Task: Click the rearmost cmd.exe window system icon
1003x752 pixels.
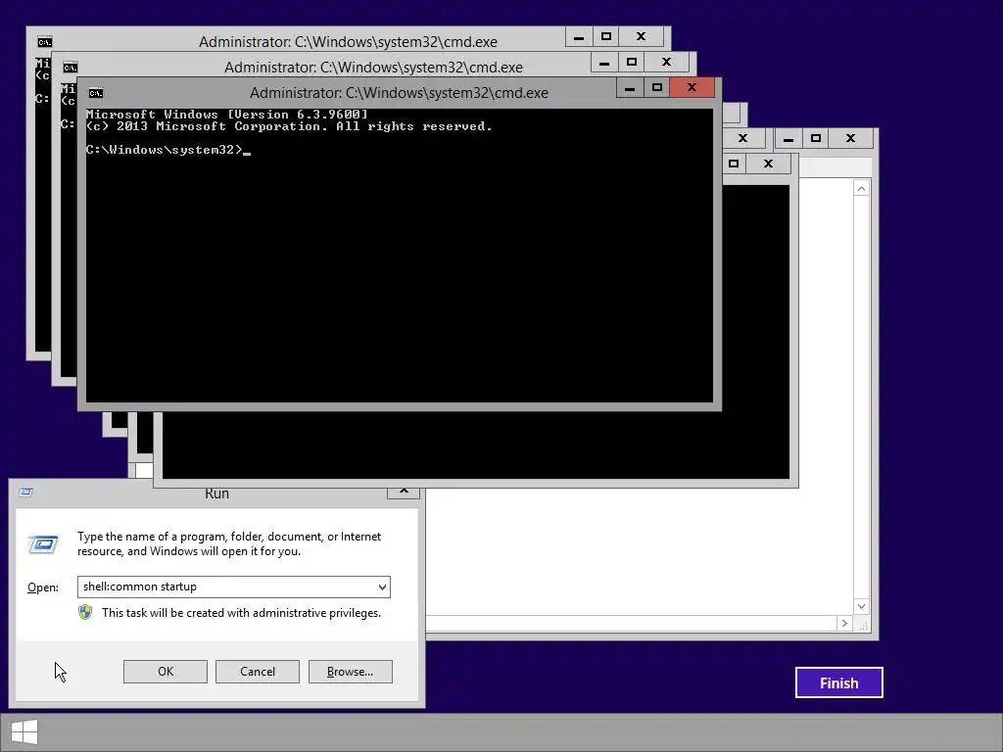Action: click(45, 42)
